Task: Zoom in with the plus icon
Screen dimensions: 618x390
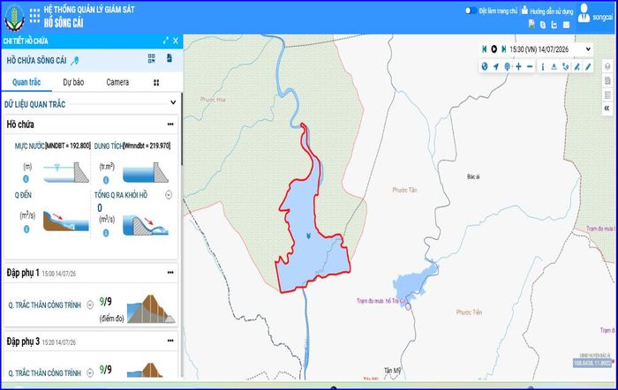Action: tap(519, 66)
